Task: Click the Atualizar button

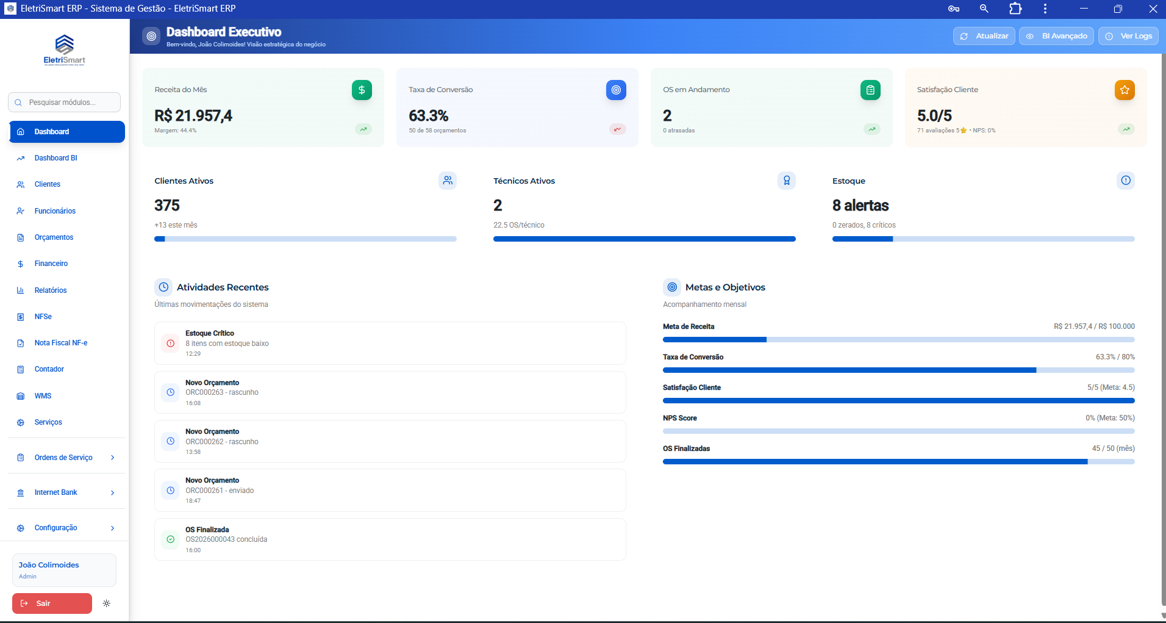Action: point(984,36)
